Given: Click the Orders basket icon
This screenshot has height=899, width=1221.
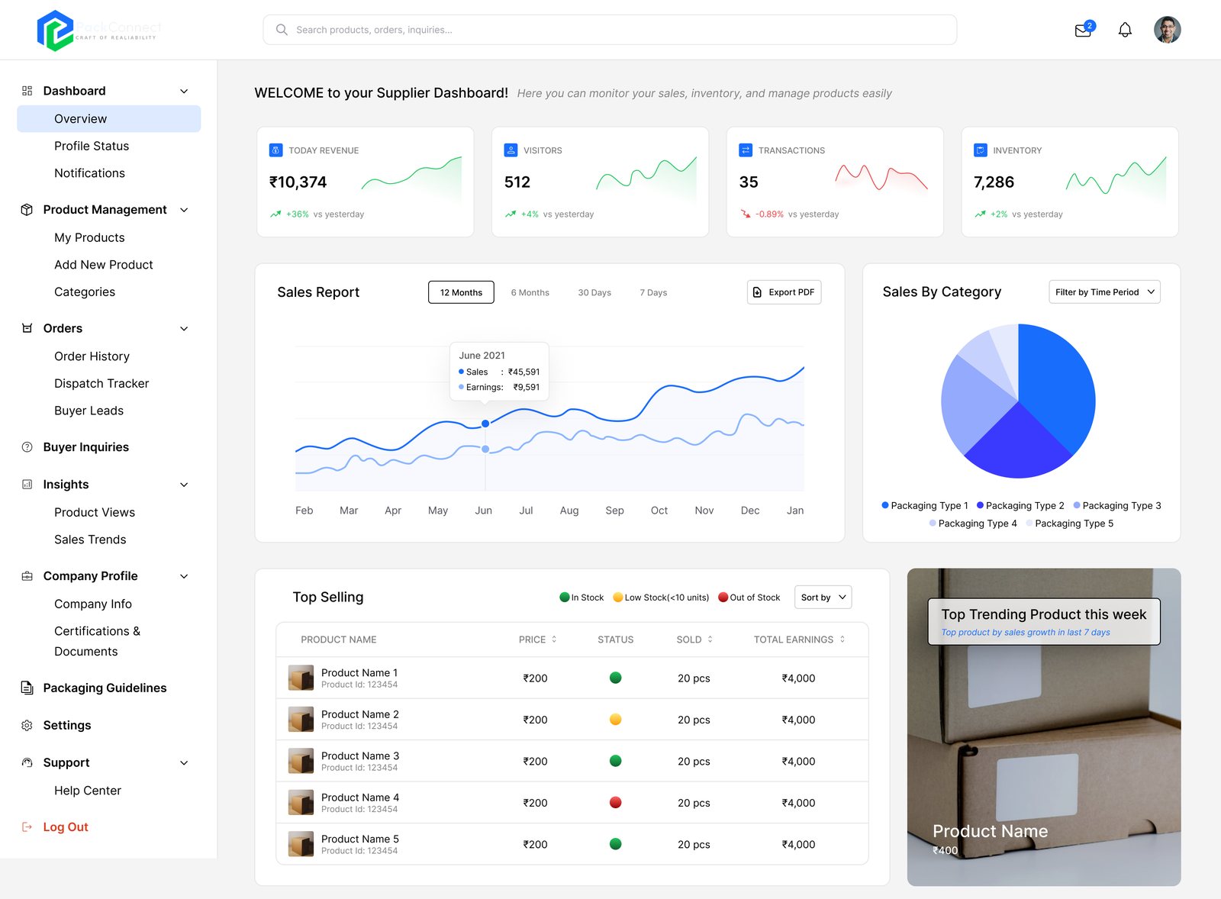Looking at the screenshot, I should tap(27, 328).
